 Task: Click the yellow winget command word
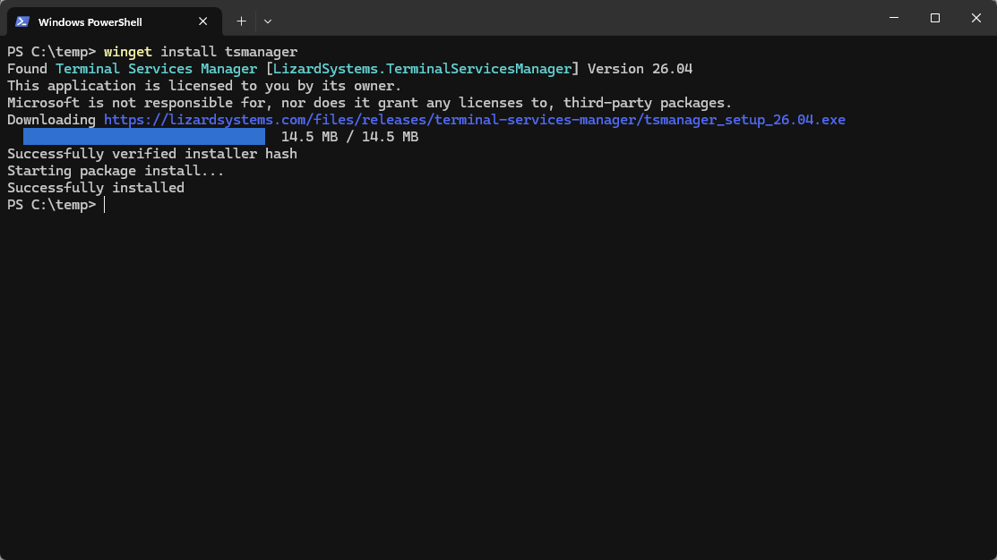(x=127, y=52)
